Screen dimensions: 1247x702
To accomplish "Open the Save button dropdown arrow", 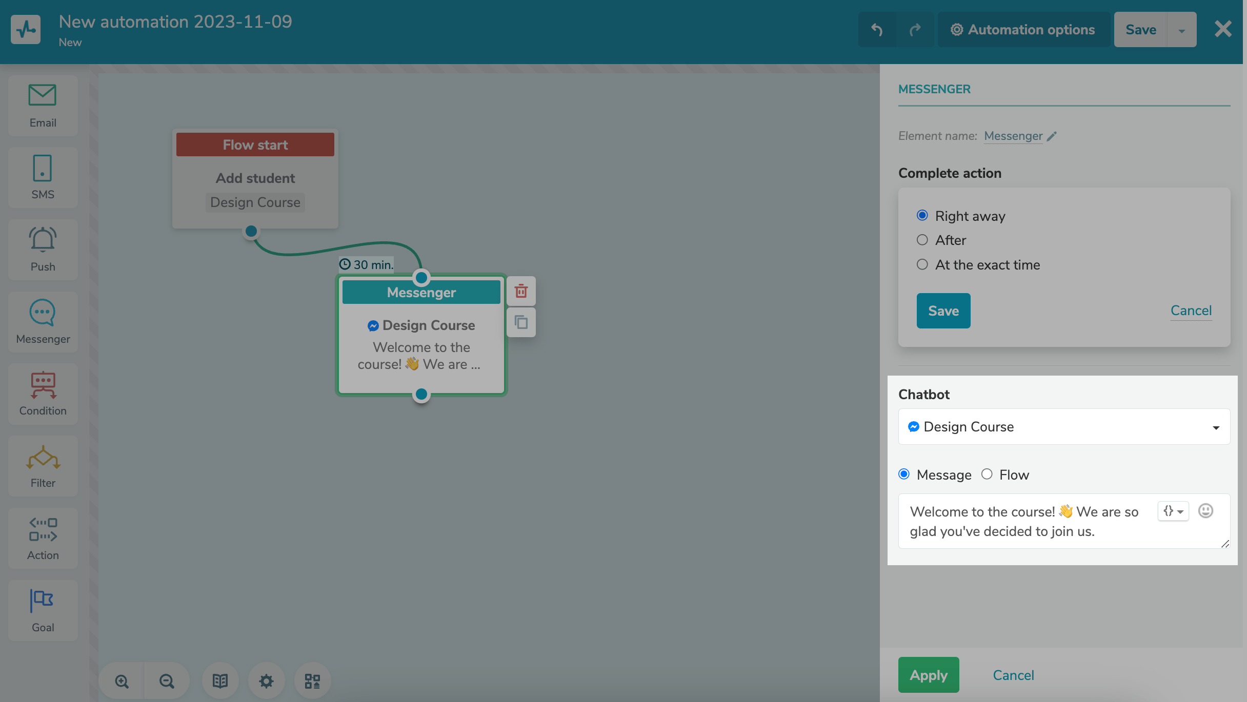I will click(1181, 30).
